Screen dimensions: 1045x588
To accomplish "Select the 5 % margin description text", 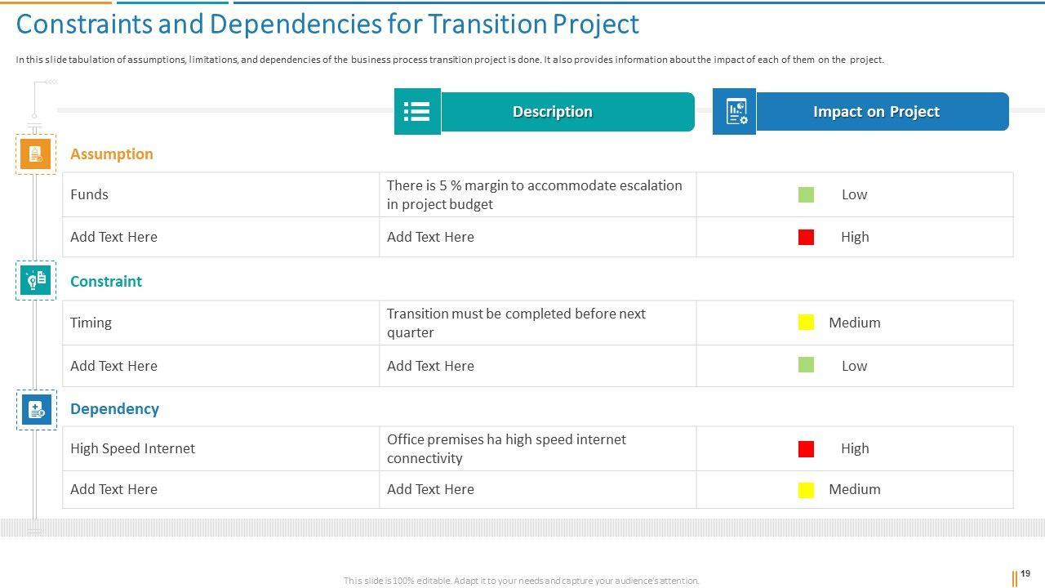I will (x=534, y=194).
